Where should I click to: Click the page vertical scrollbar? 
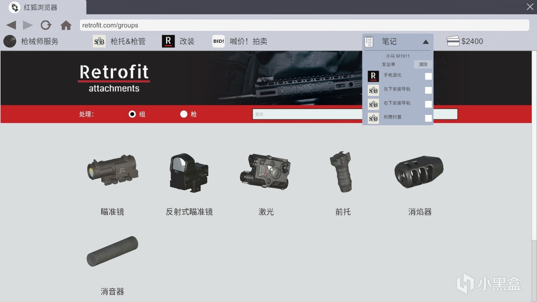tap(534, 145)
